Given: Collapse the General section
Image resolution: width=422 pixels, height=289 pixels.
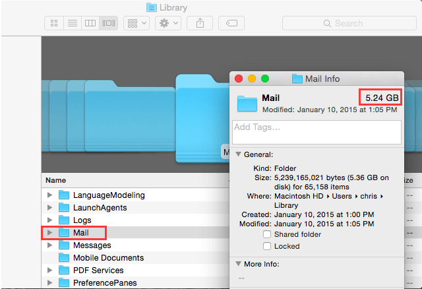Looking at the screenshot, I should [238, 154].
